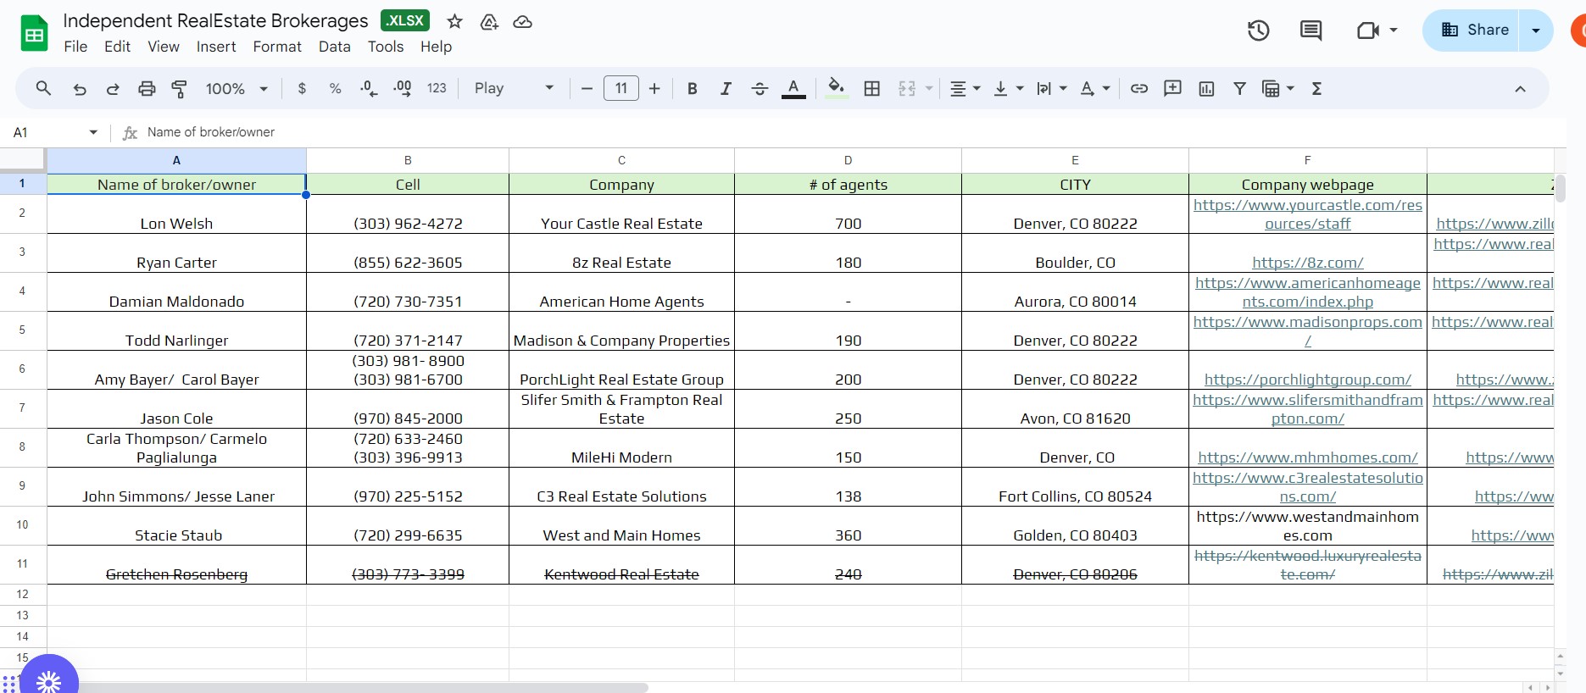Viewport: 1586px width, 693px height.
Task: Open the Name box dropdown
Action: tap(93, 132)
